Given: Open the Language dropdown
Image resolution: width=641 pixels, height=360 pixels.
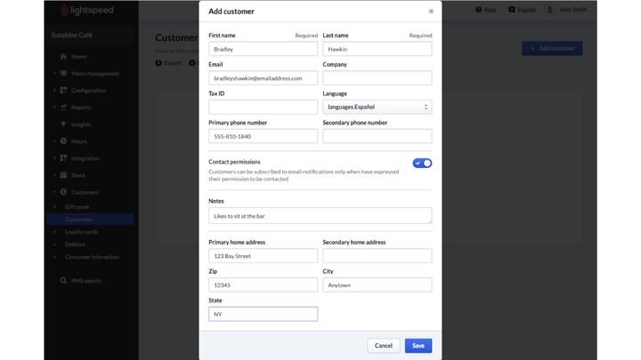Looking at the screenshot, I should (x=377, y=107).
